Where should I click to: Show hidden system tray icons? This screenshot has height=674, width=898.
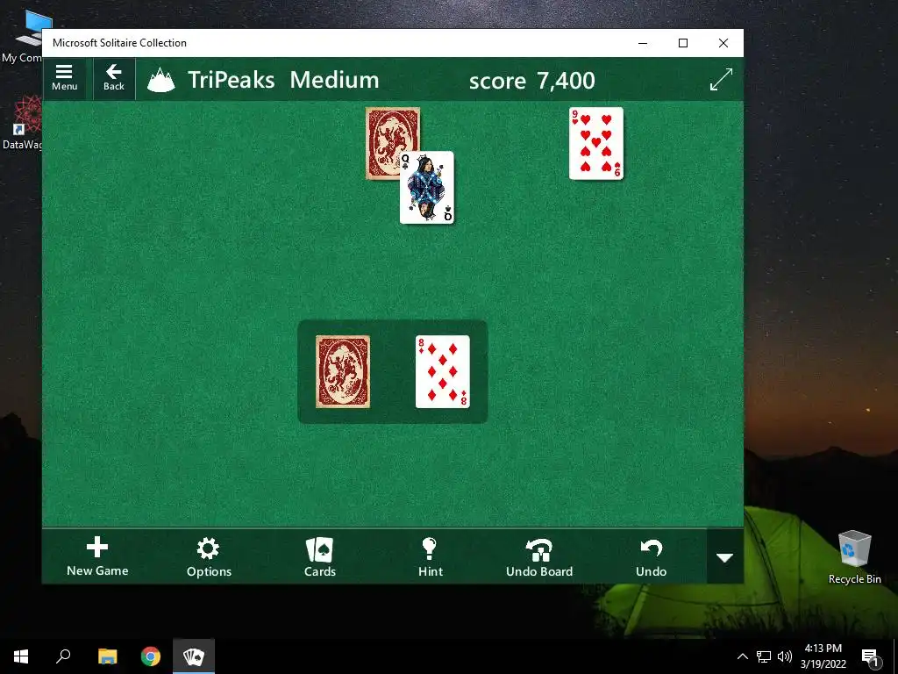[x=742, y=656]
